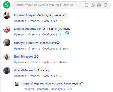
Task: Reply to Imperat Aqayev's nested reply
Action: coord(43,89)
